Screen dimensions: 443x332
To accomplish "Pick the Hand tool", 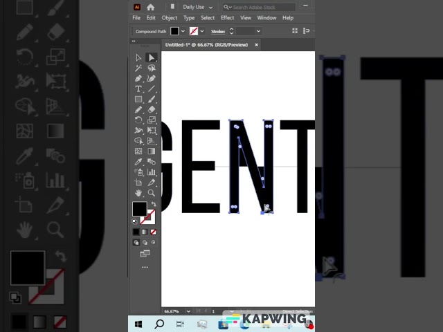I will [x=138, y=193].
